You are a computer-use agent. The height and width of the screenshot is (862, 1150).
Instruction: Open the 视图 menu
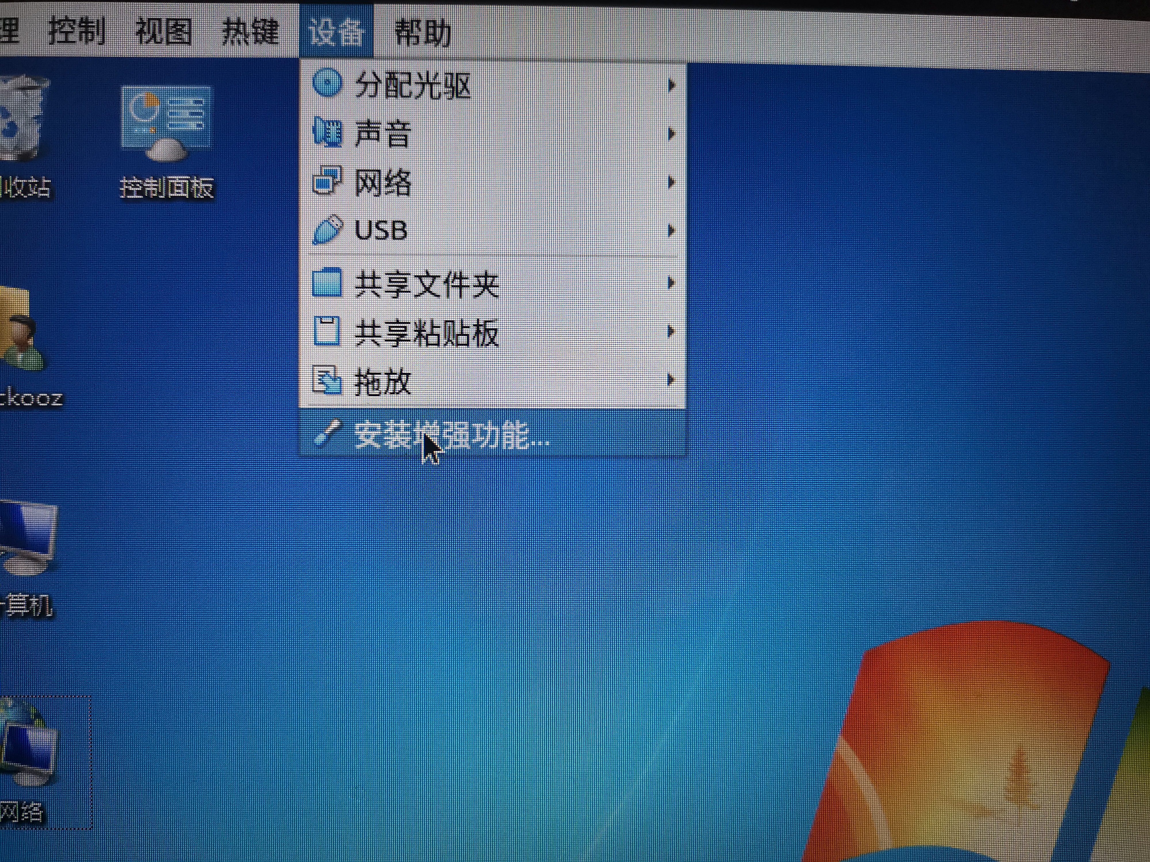pos(163,31)
